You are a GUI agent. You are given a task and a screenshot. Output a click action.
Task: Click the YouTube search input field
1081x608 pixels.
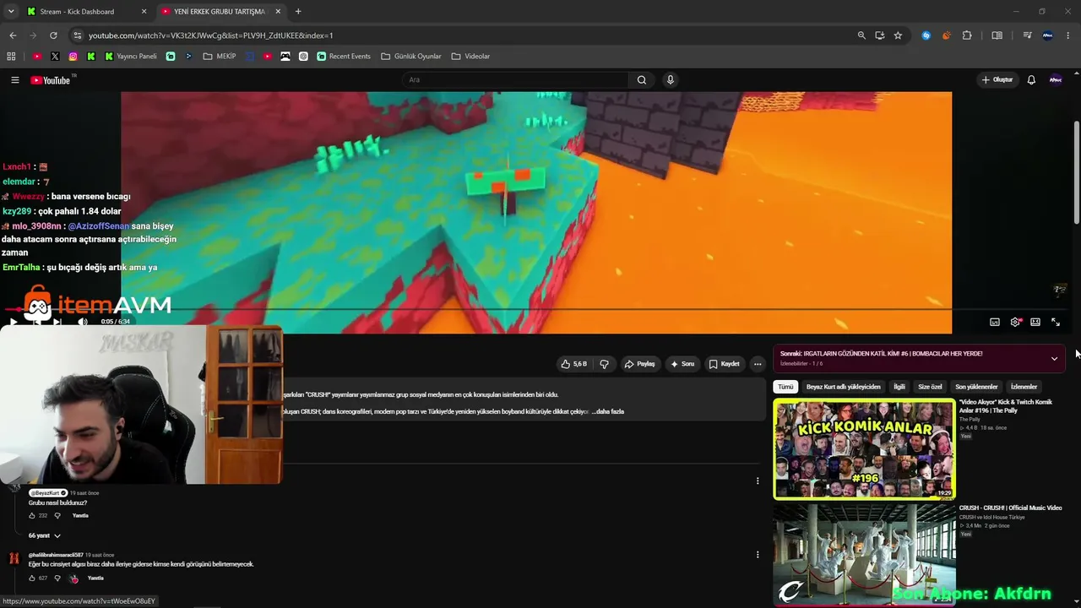click(x=515, y=80)
